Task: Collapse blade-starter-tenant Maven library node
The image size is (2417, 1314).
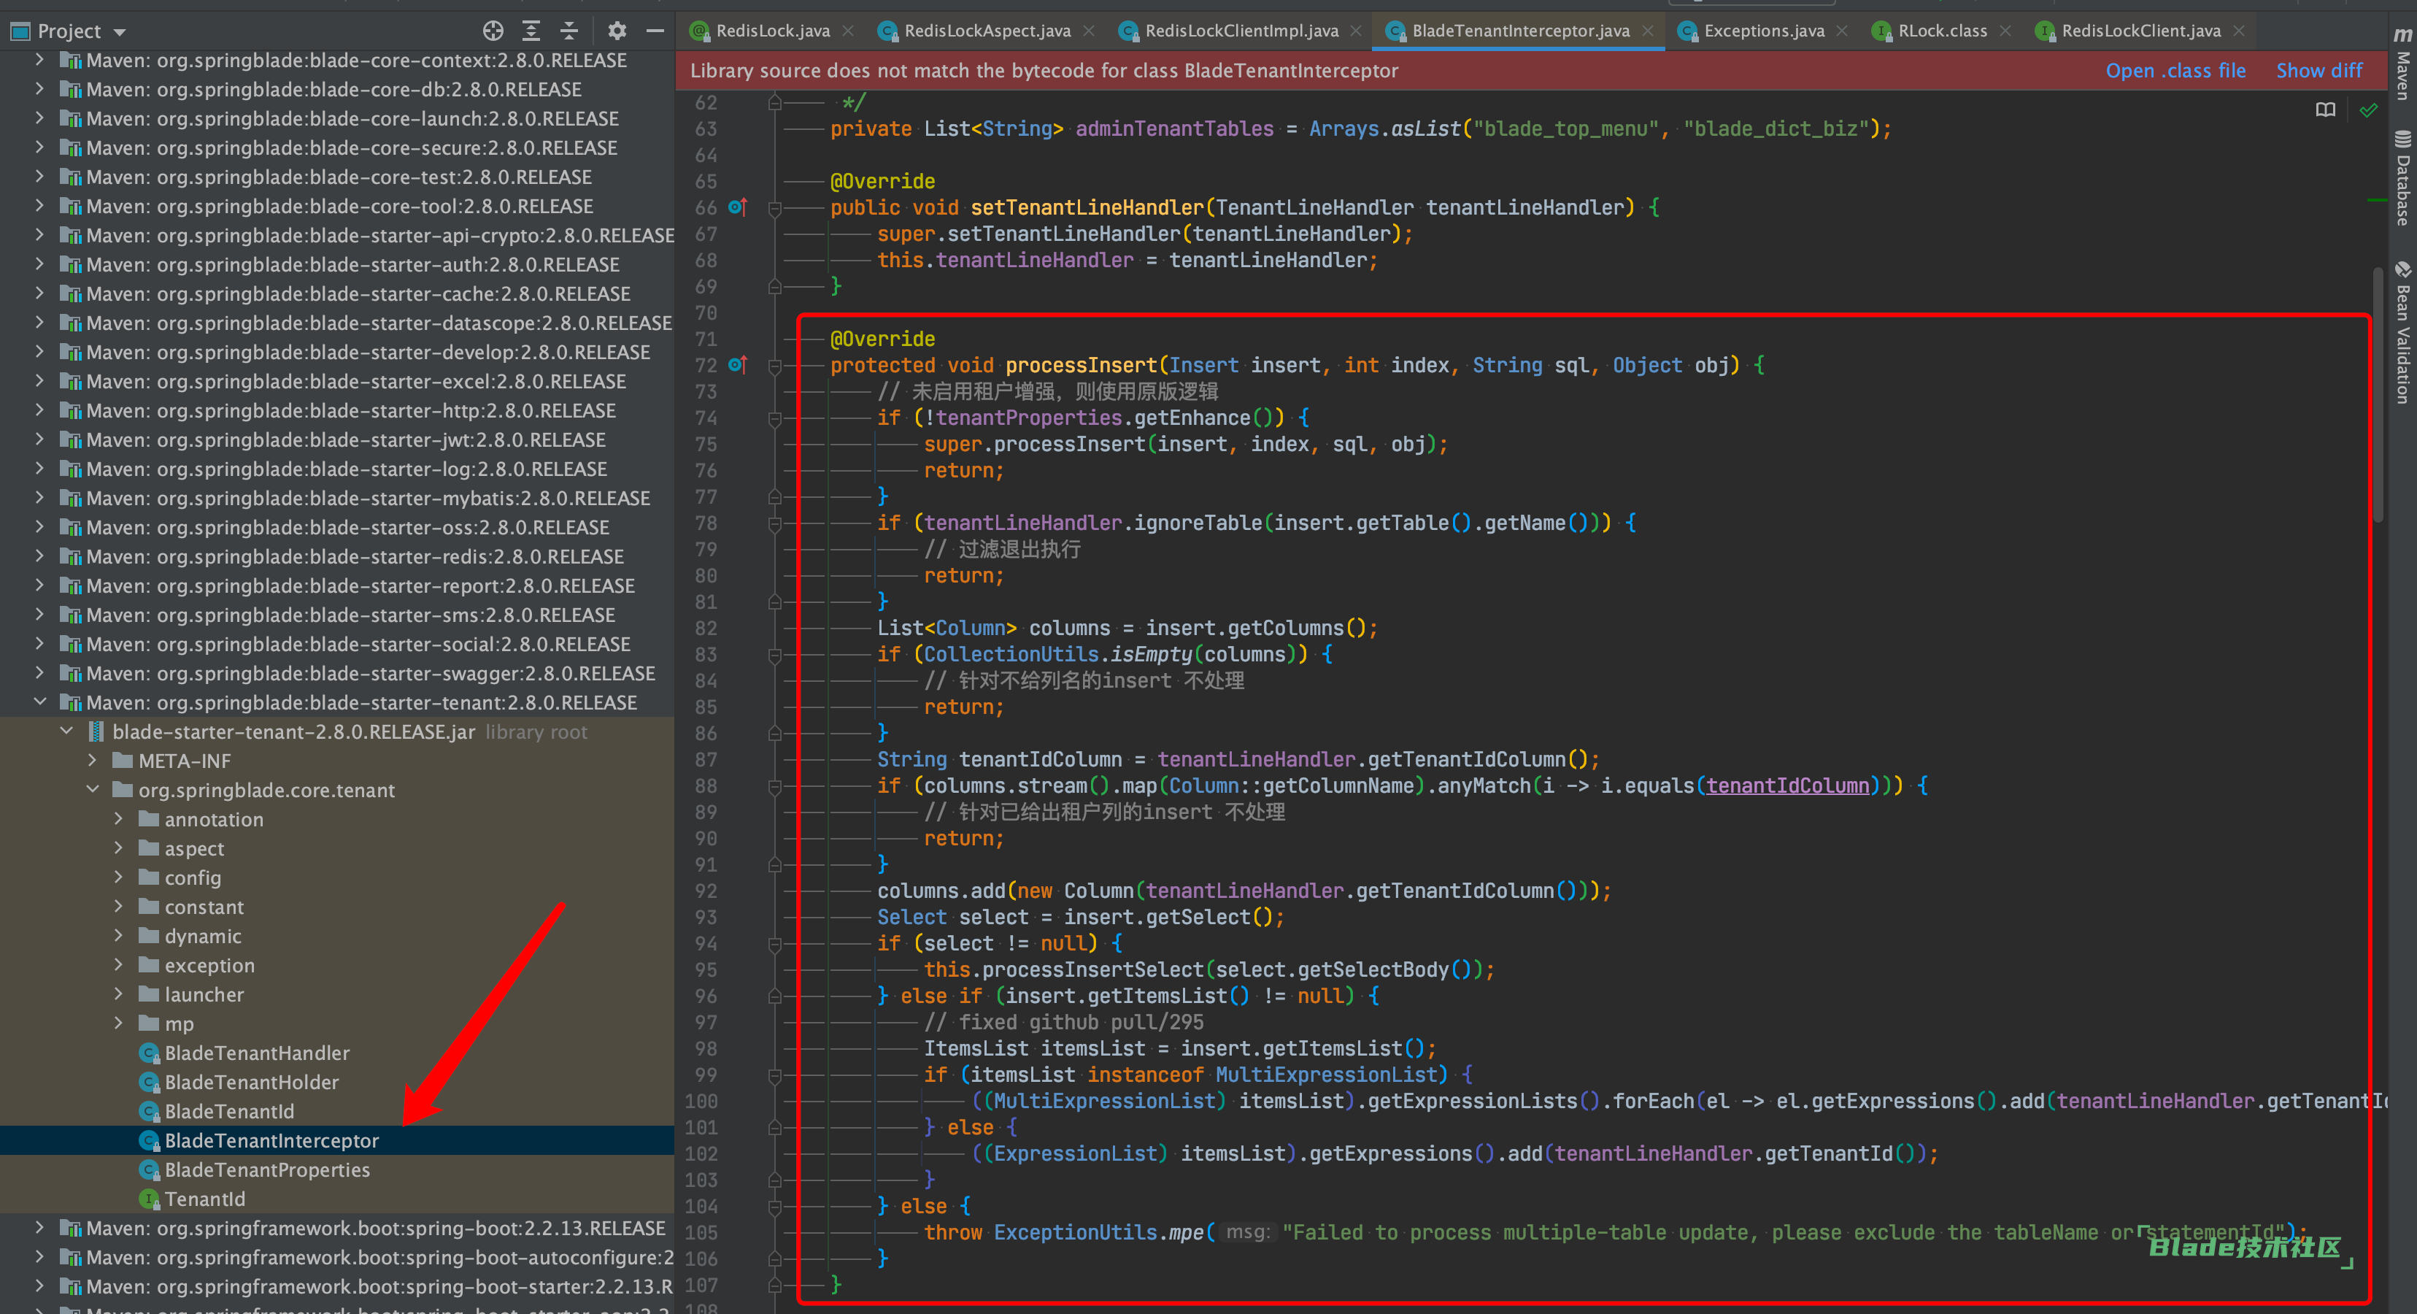Action: pyautogui.click(x=39, y=702)
